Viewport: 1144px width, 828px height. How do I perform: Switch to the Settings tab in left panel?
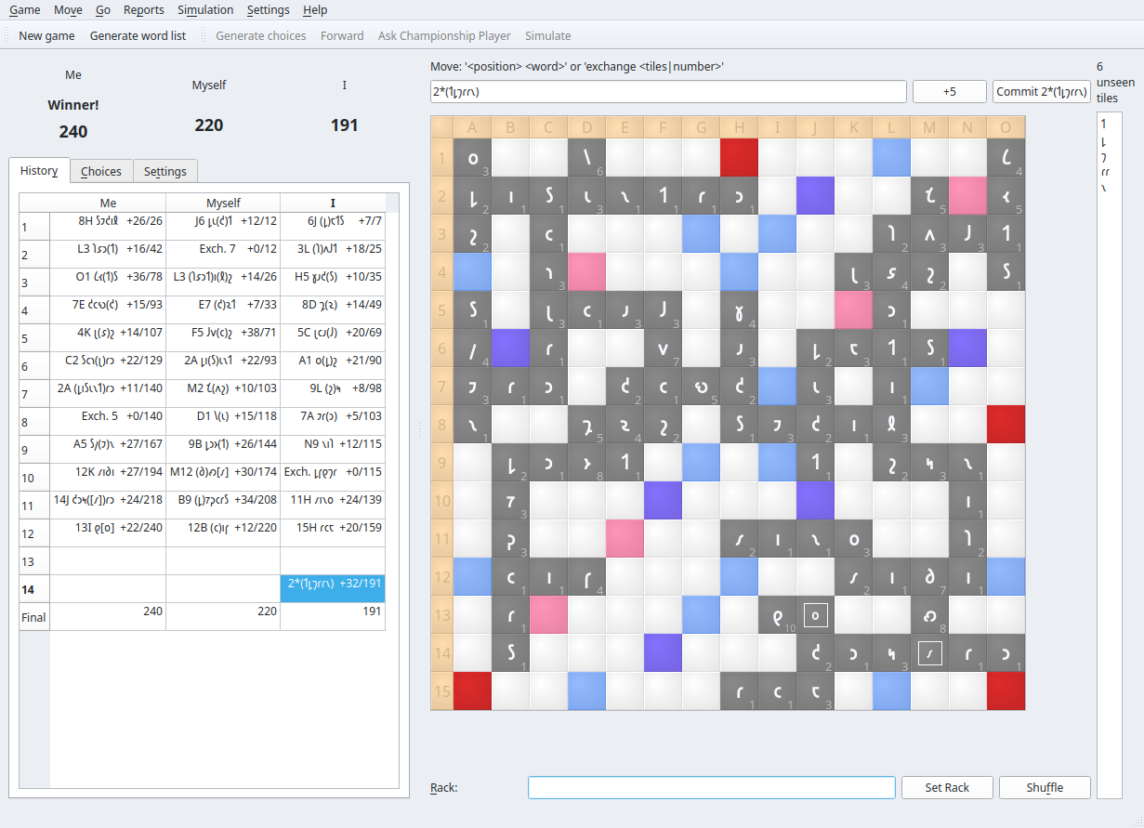[165, 171]
